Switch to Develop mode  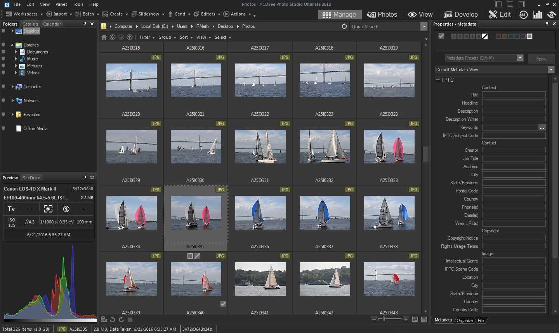[x=460, y=15]
